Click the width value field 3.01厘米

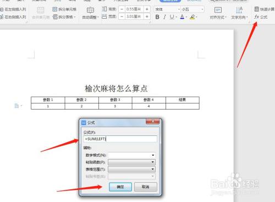(134, 17)
